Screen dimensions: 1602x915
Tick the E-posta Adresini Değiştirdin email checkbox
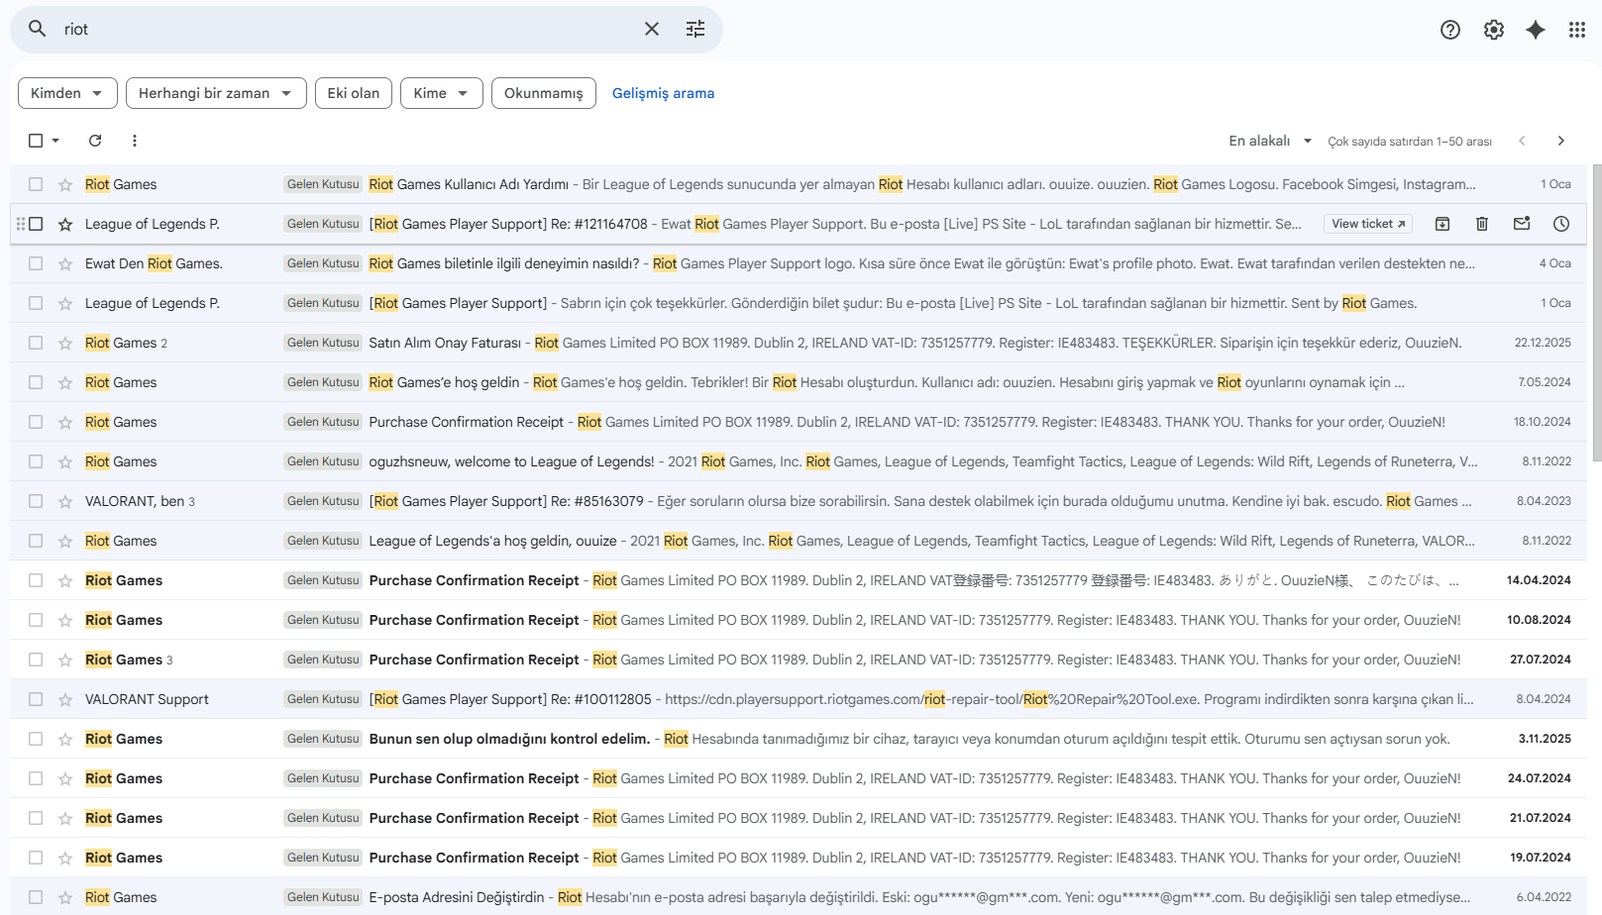[36, 897]
